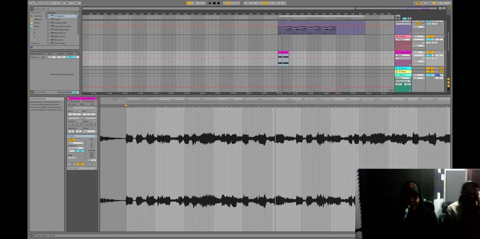Enable the Punch-In switch beside loop start
The width and height of the screenshot is (480, 239).
coord(261,3)
